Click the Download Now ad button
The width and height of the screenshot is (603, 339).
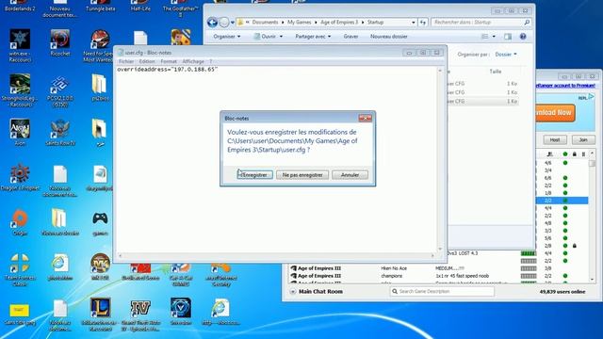555,113
